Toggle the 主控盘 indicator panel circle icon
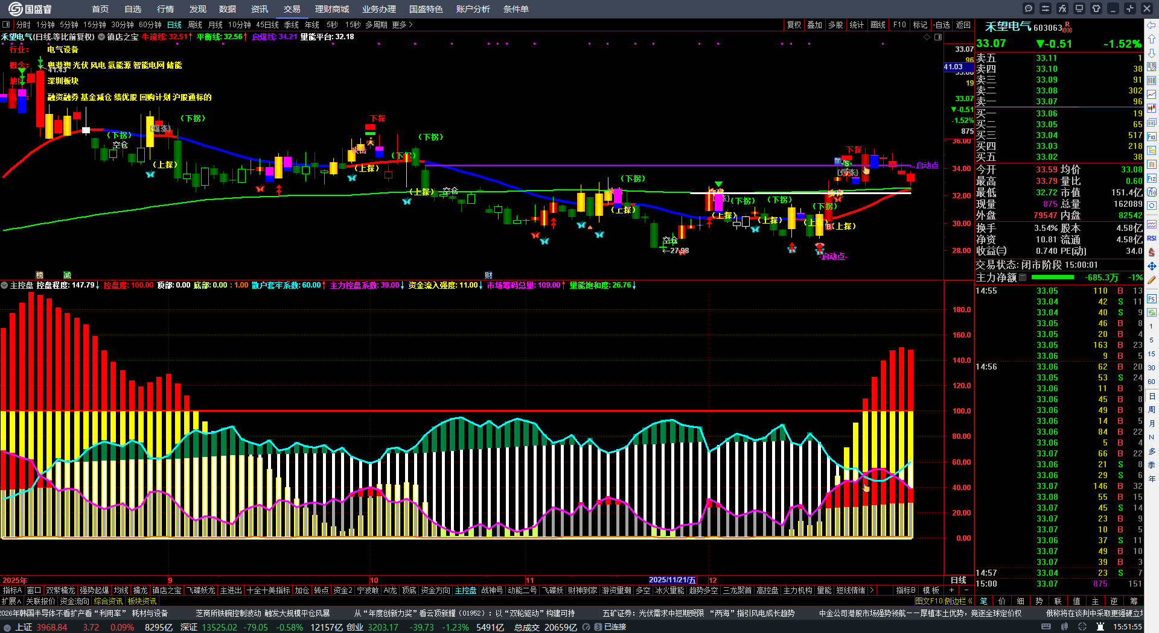Image resolution: width=1159 pixels, height=633 pixels. (4, 285)
